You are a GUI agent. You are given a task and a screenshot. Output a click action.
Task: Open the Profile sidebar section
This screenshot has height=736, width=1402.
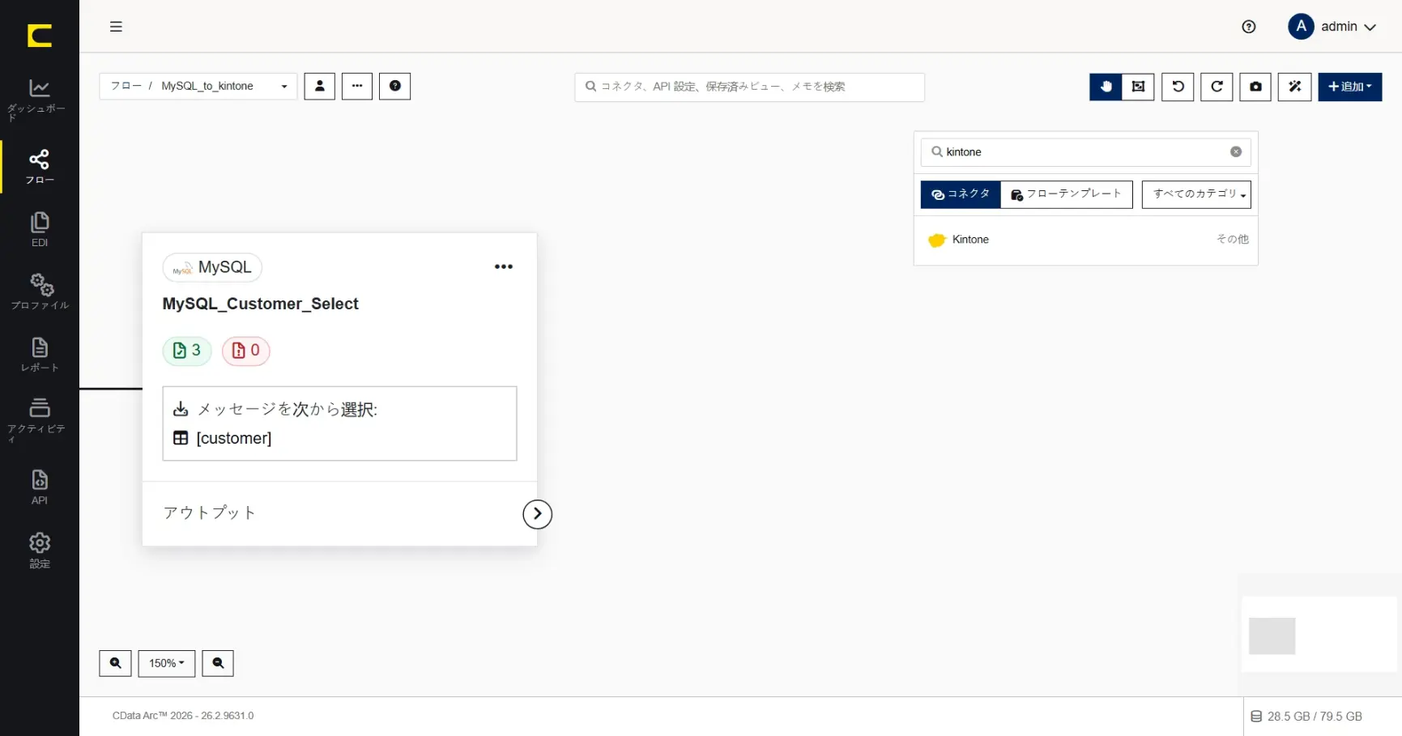pyautogui.click(x=40, y=292)
